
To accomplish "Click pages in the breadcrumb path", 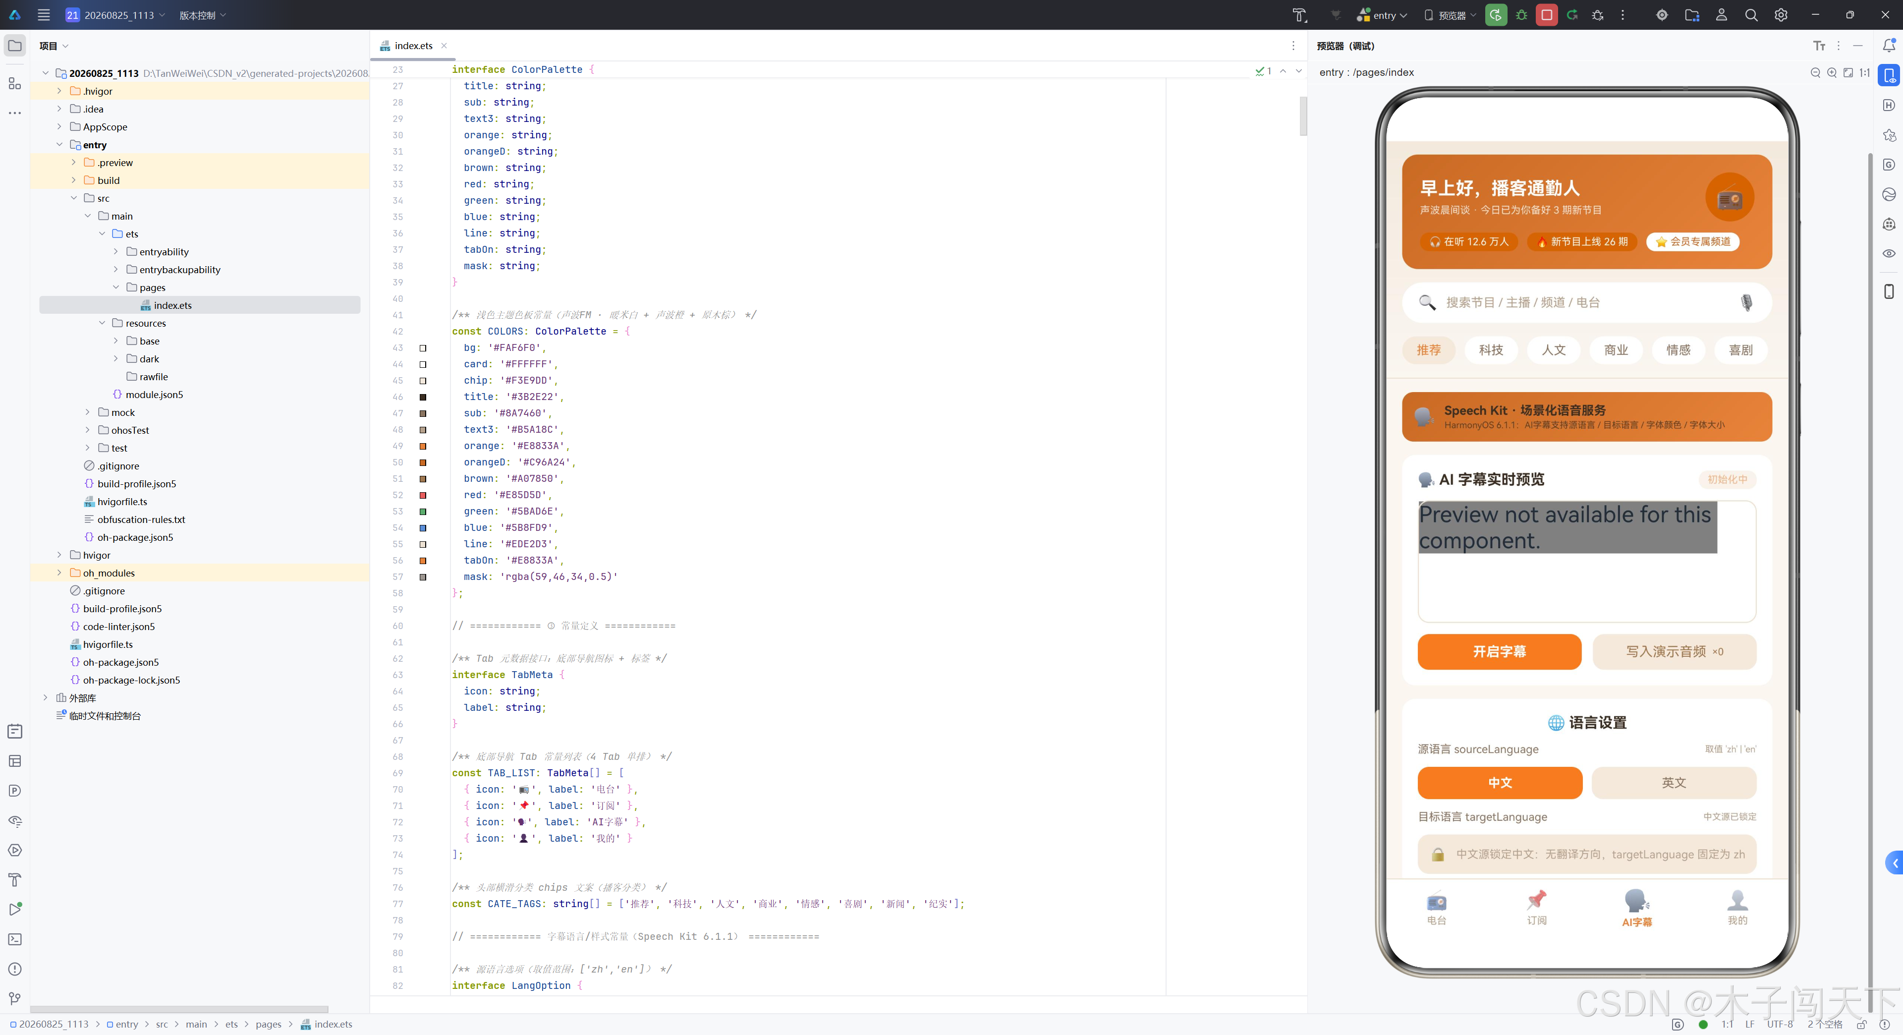I will [x=268, y=1024].
